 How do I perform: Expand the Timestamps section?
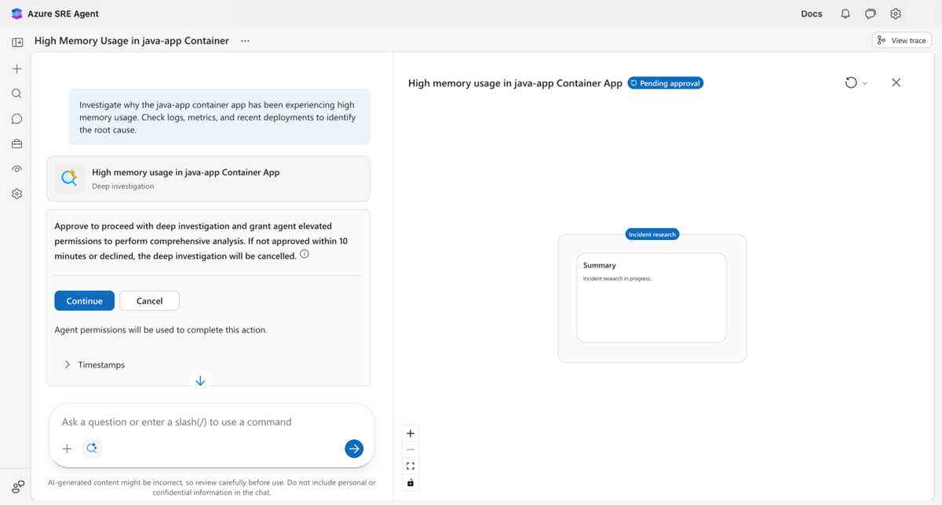click(x=94, y=365)
